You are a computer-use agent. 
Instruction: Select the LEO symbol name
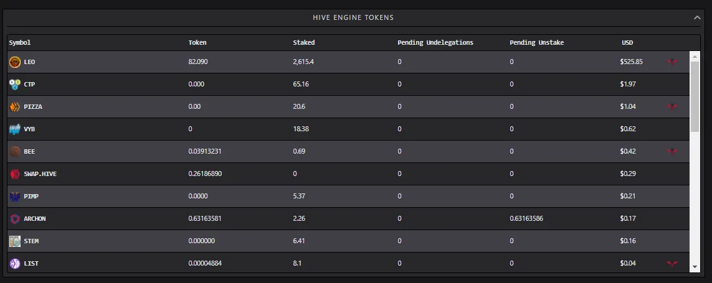pos(29,62)
